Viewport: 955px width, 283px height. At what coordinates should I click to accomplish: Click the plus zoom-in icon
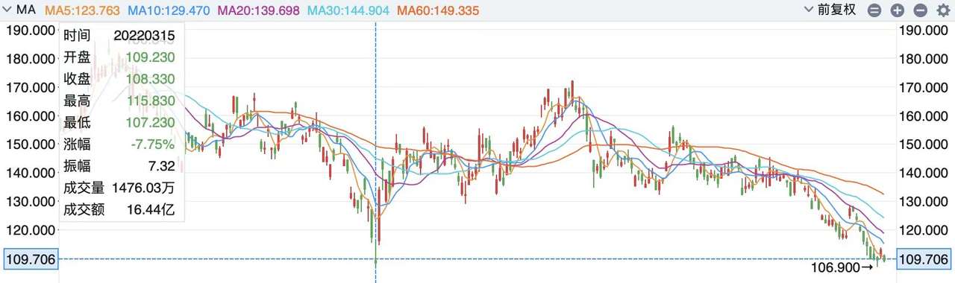point(898,10)
